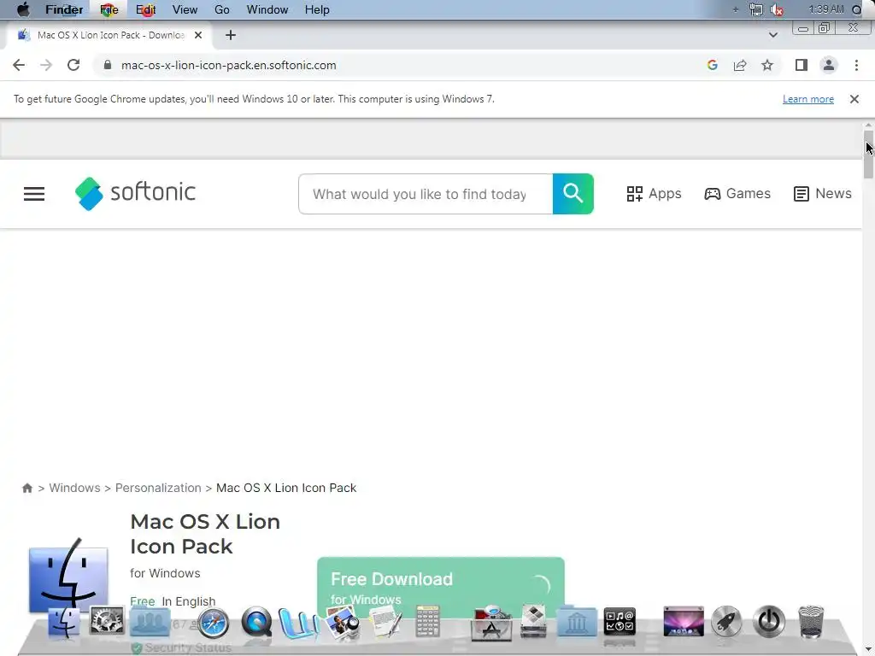The image size is (875, 656).
Task: Open the Windows breadcrumb link
Action: point(75,488)
